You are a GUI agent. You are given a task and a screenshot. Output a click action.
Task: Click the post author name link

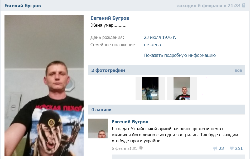pos(130,122)
